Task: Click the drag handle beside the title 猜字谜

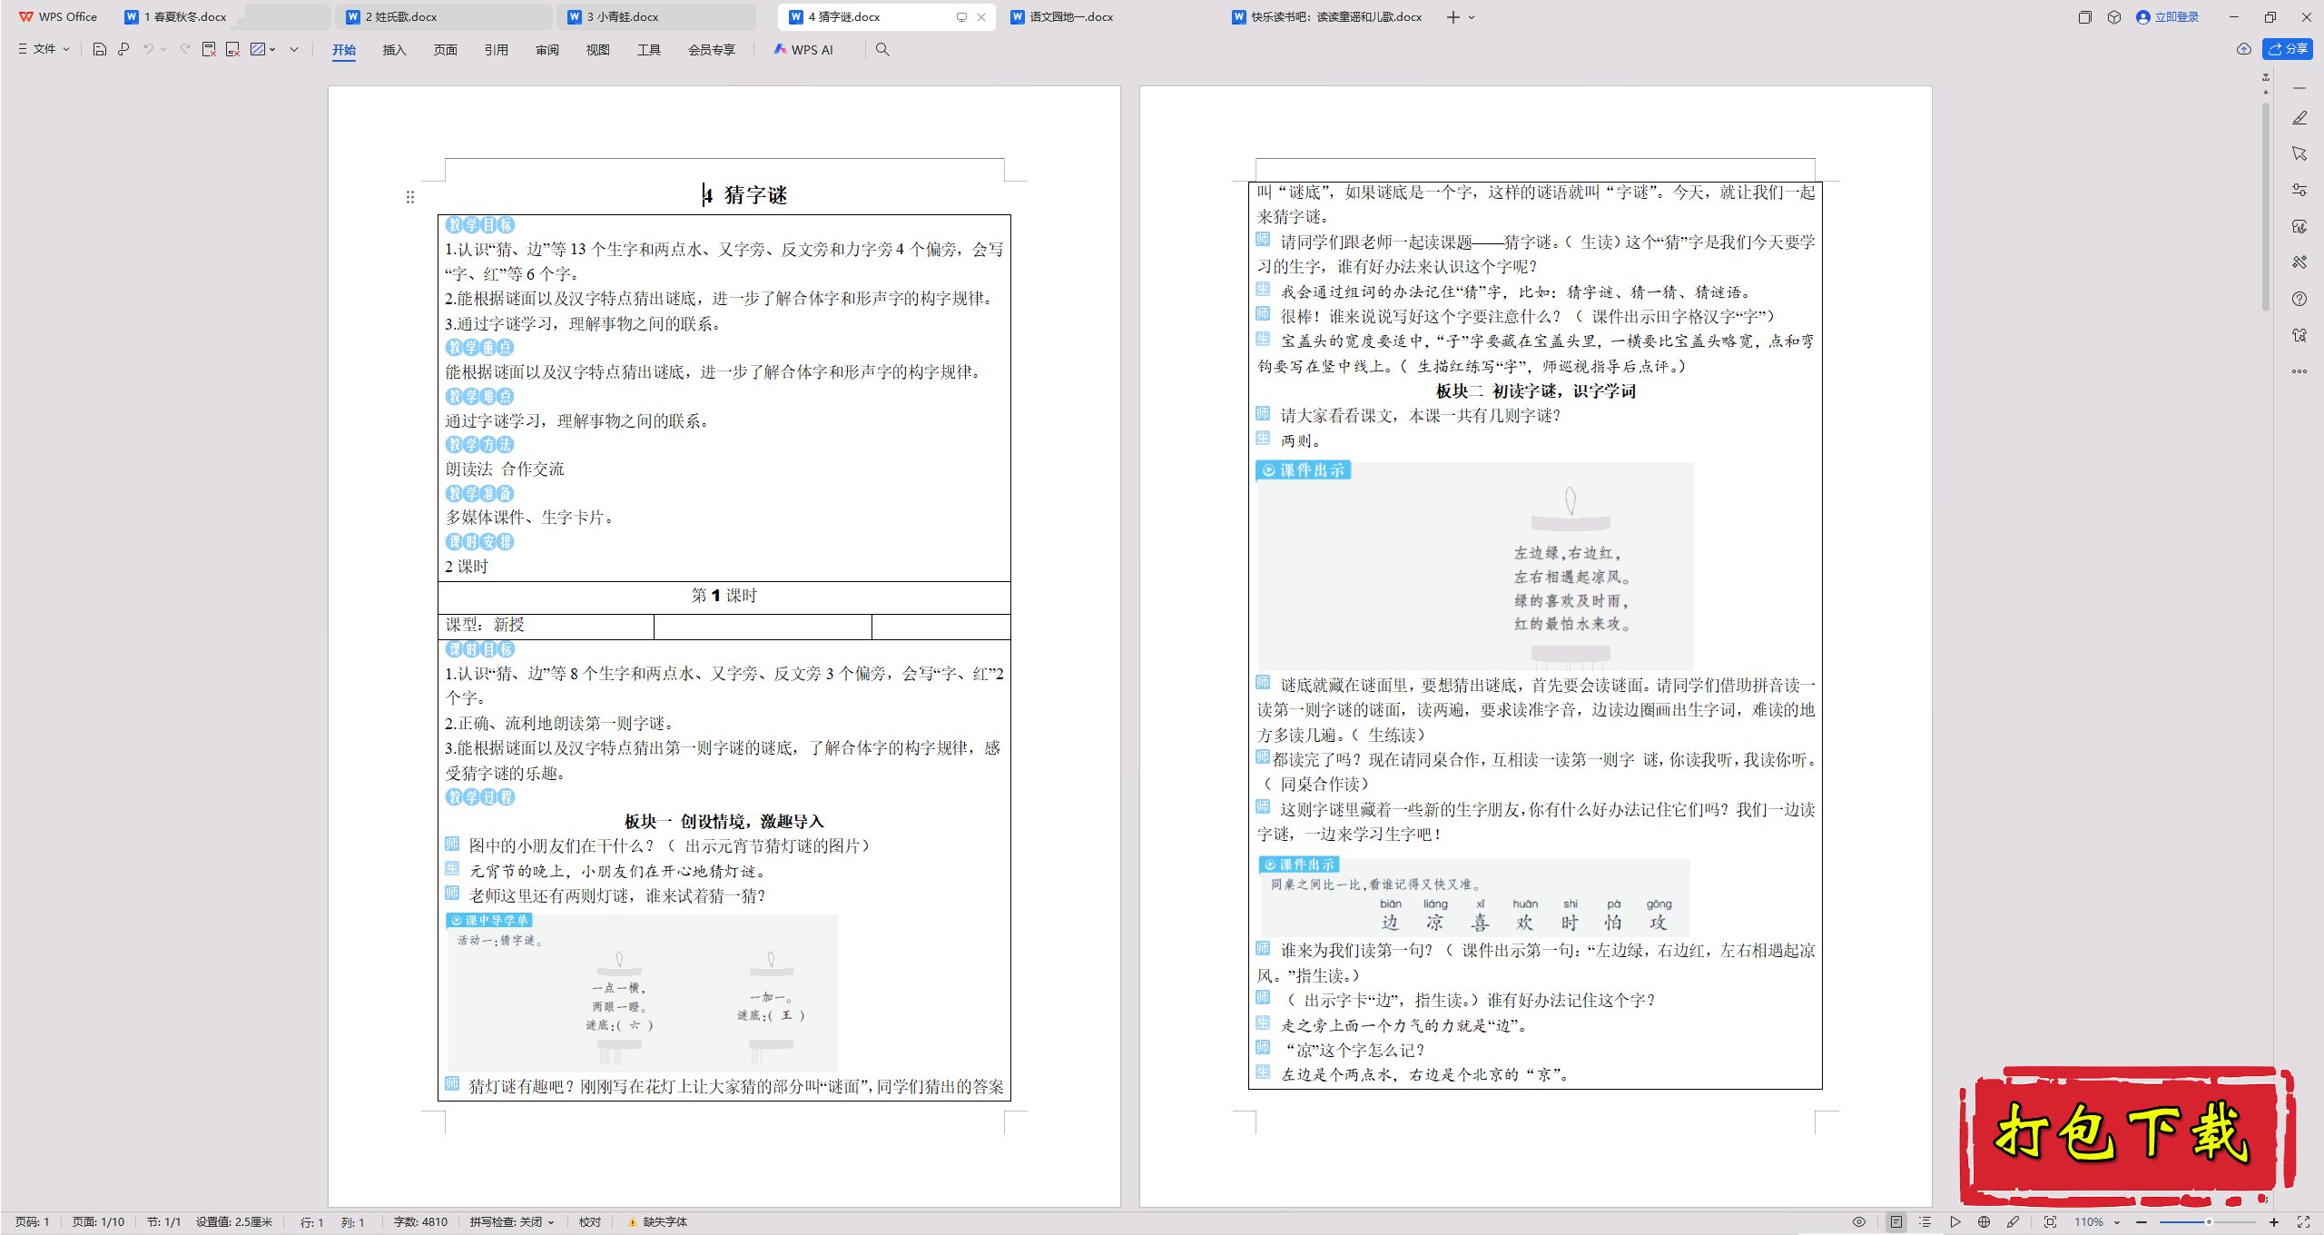Action: click(x=410, y=197)
